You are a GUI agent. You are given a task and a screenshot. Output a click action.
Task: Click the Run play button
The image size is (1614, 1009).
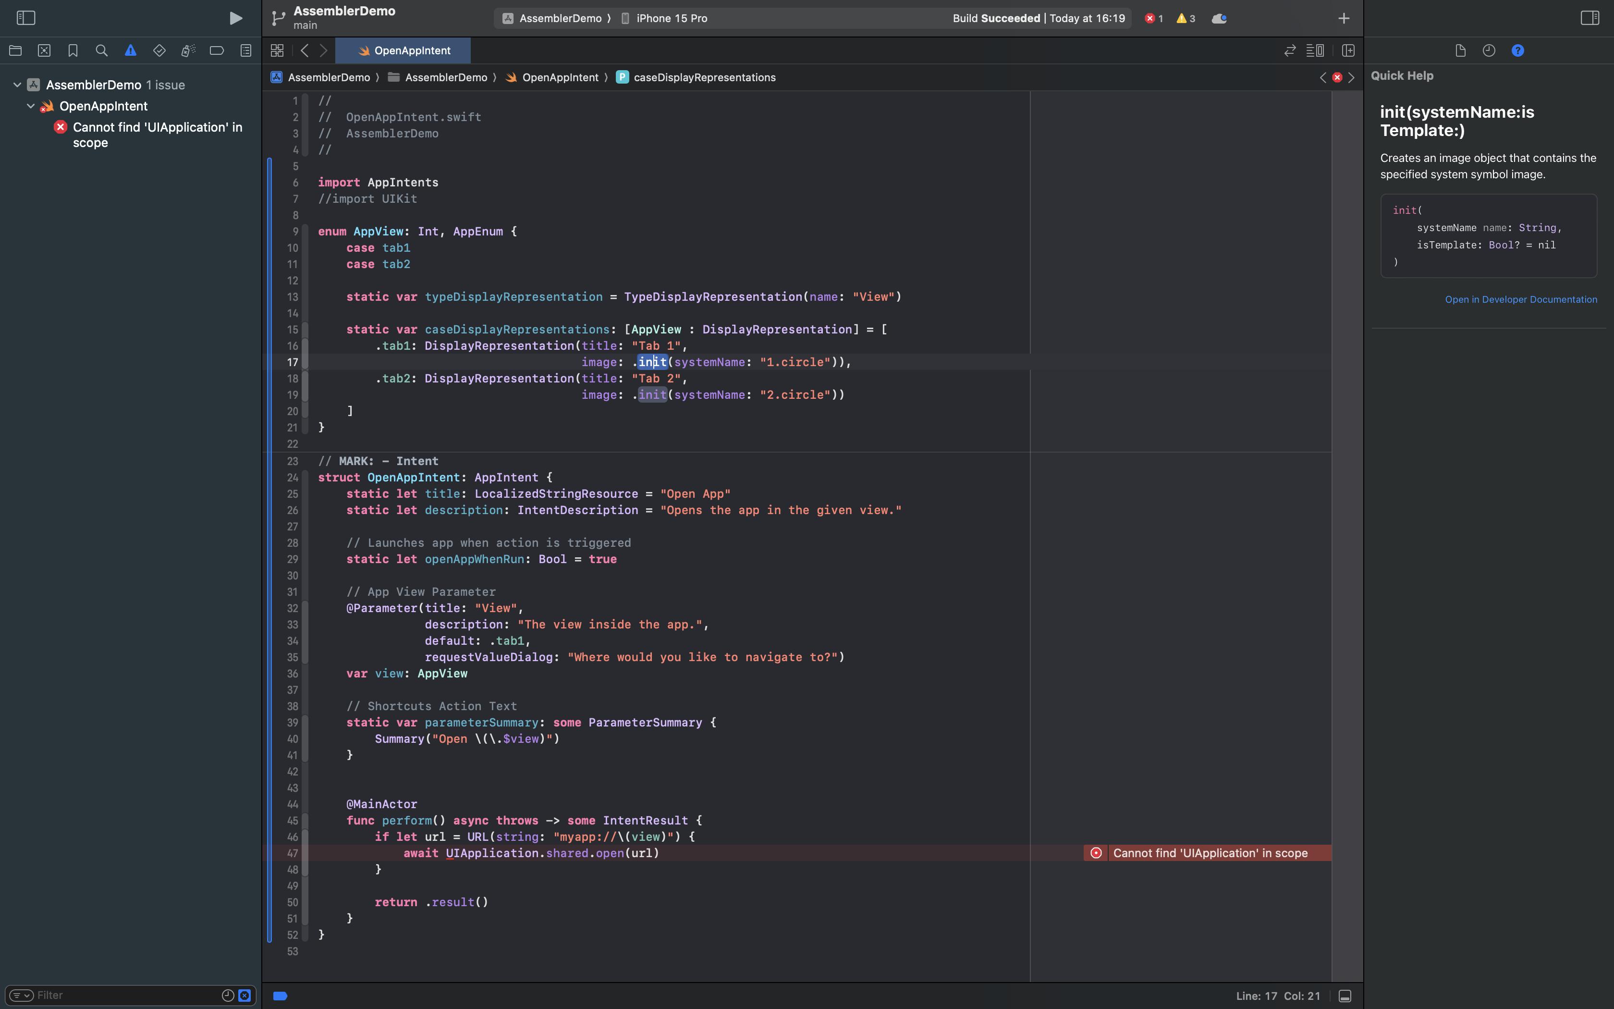pyautogui.click(x=235, y=18)
